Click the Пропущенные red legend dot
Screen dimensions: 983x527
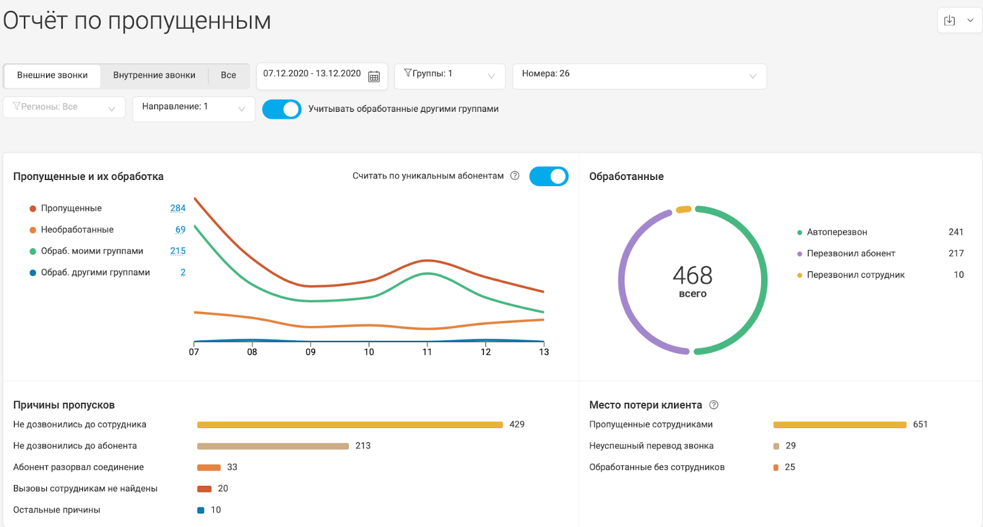click(33, 209)
